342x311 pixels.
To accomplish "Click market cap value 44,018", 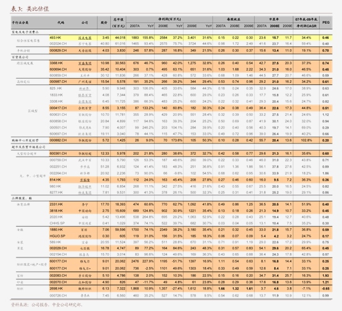I will click(120, 38).
